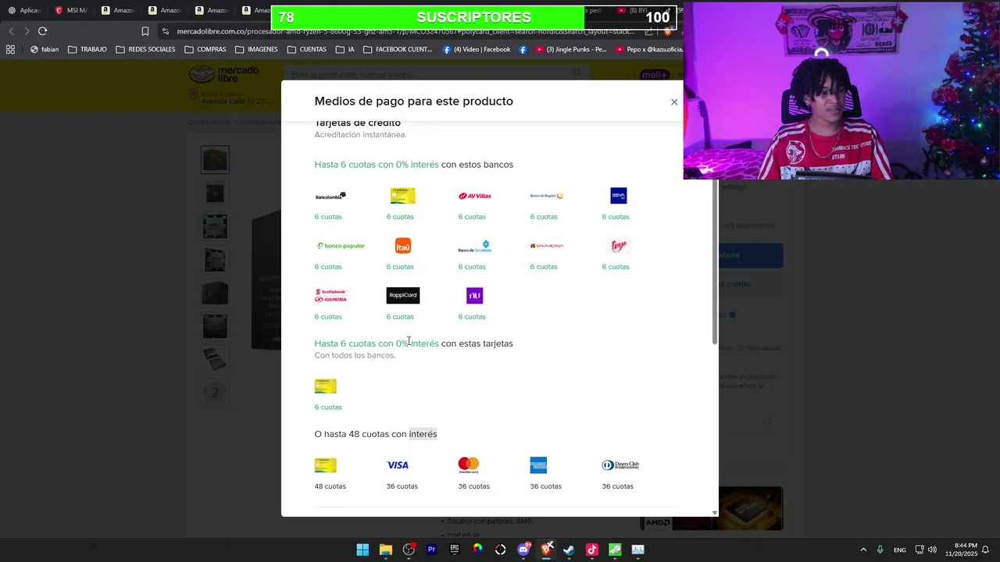
Task: Open File Explorer from taskbar
Action: click(386, 550)
